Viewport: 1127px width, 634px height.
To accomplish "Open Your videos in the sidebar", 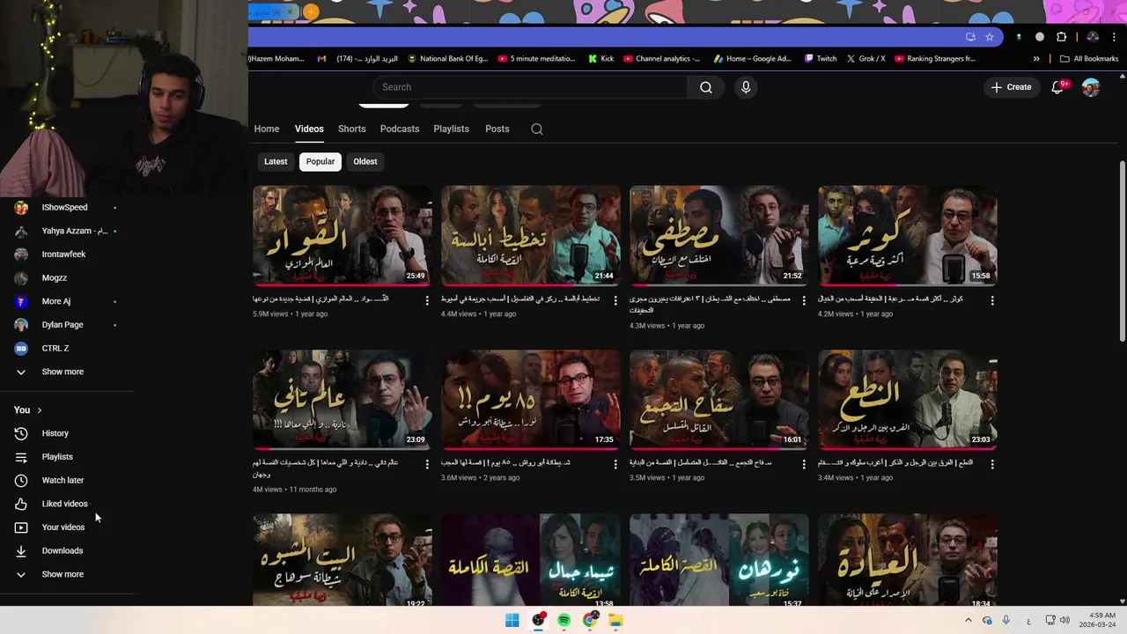I will click(63, 527).
